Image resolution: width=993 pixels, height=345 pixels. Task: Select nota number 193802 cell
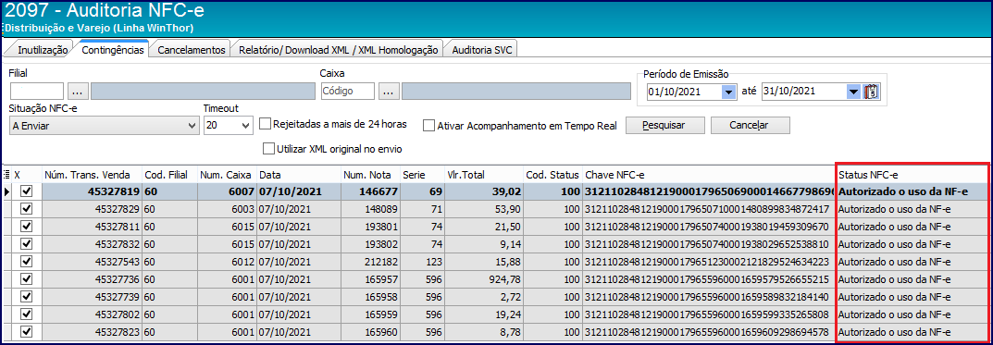(370, 243)
